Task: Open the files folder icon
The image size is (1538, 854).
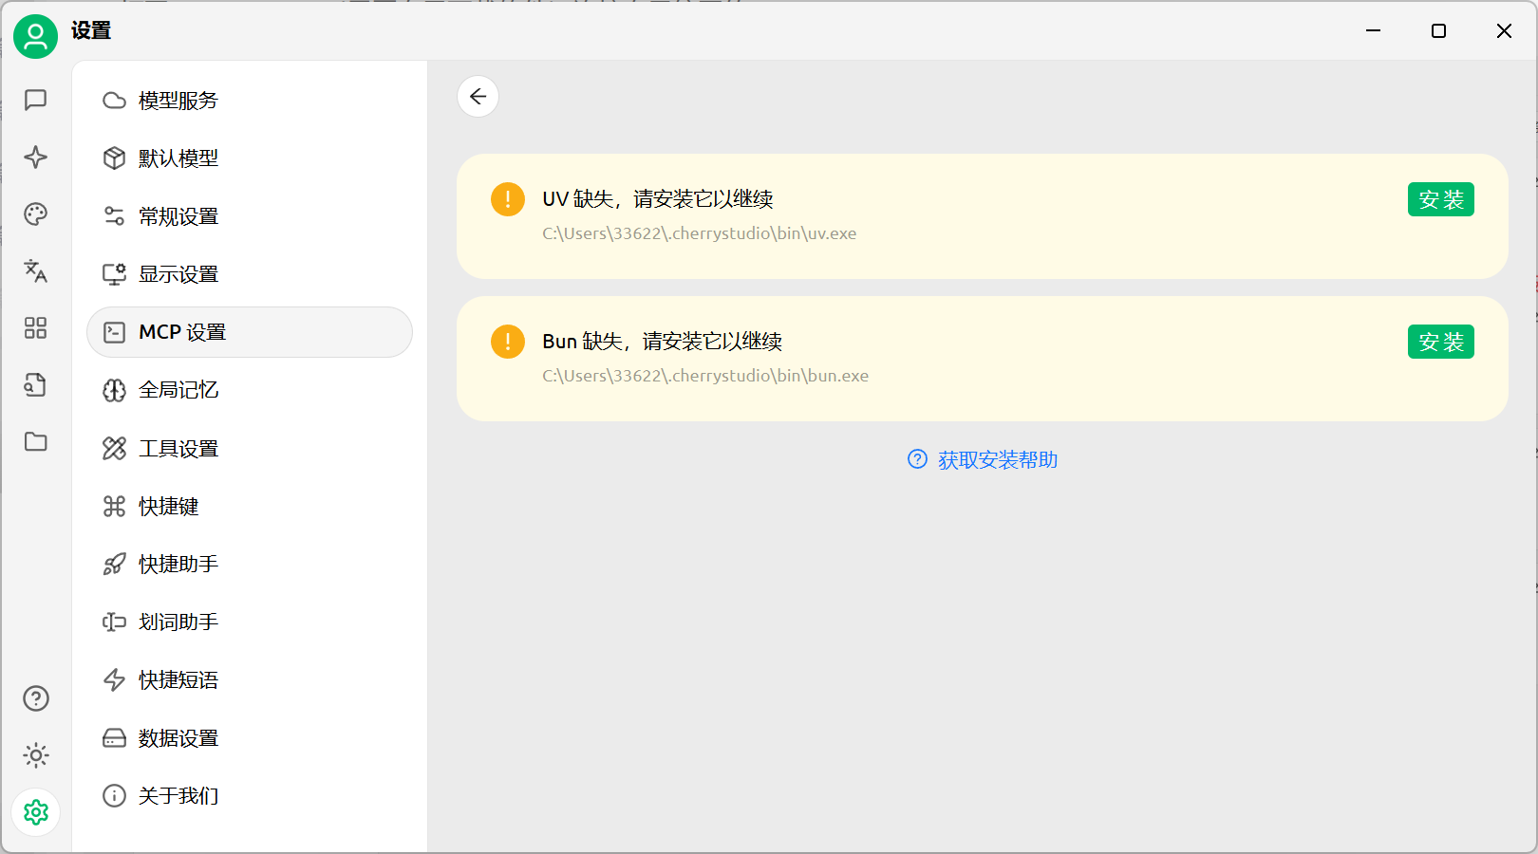Action: click(x=36, y=442)
